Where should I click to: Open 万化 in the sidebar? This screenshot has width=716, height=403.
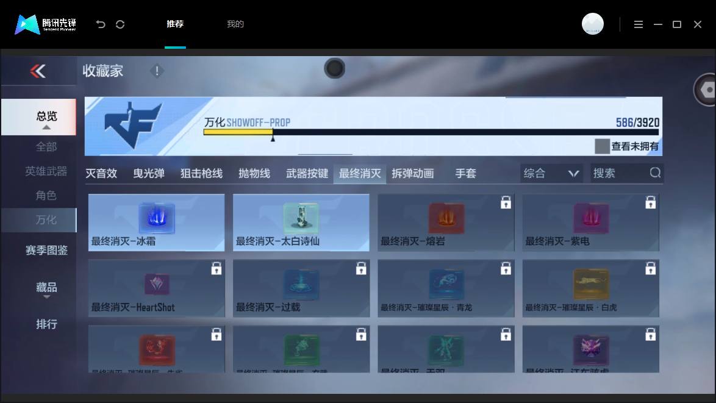coord(39,220)
